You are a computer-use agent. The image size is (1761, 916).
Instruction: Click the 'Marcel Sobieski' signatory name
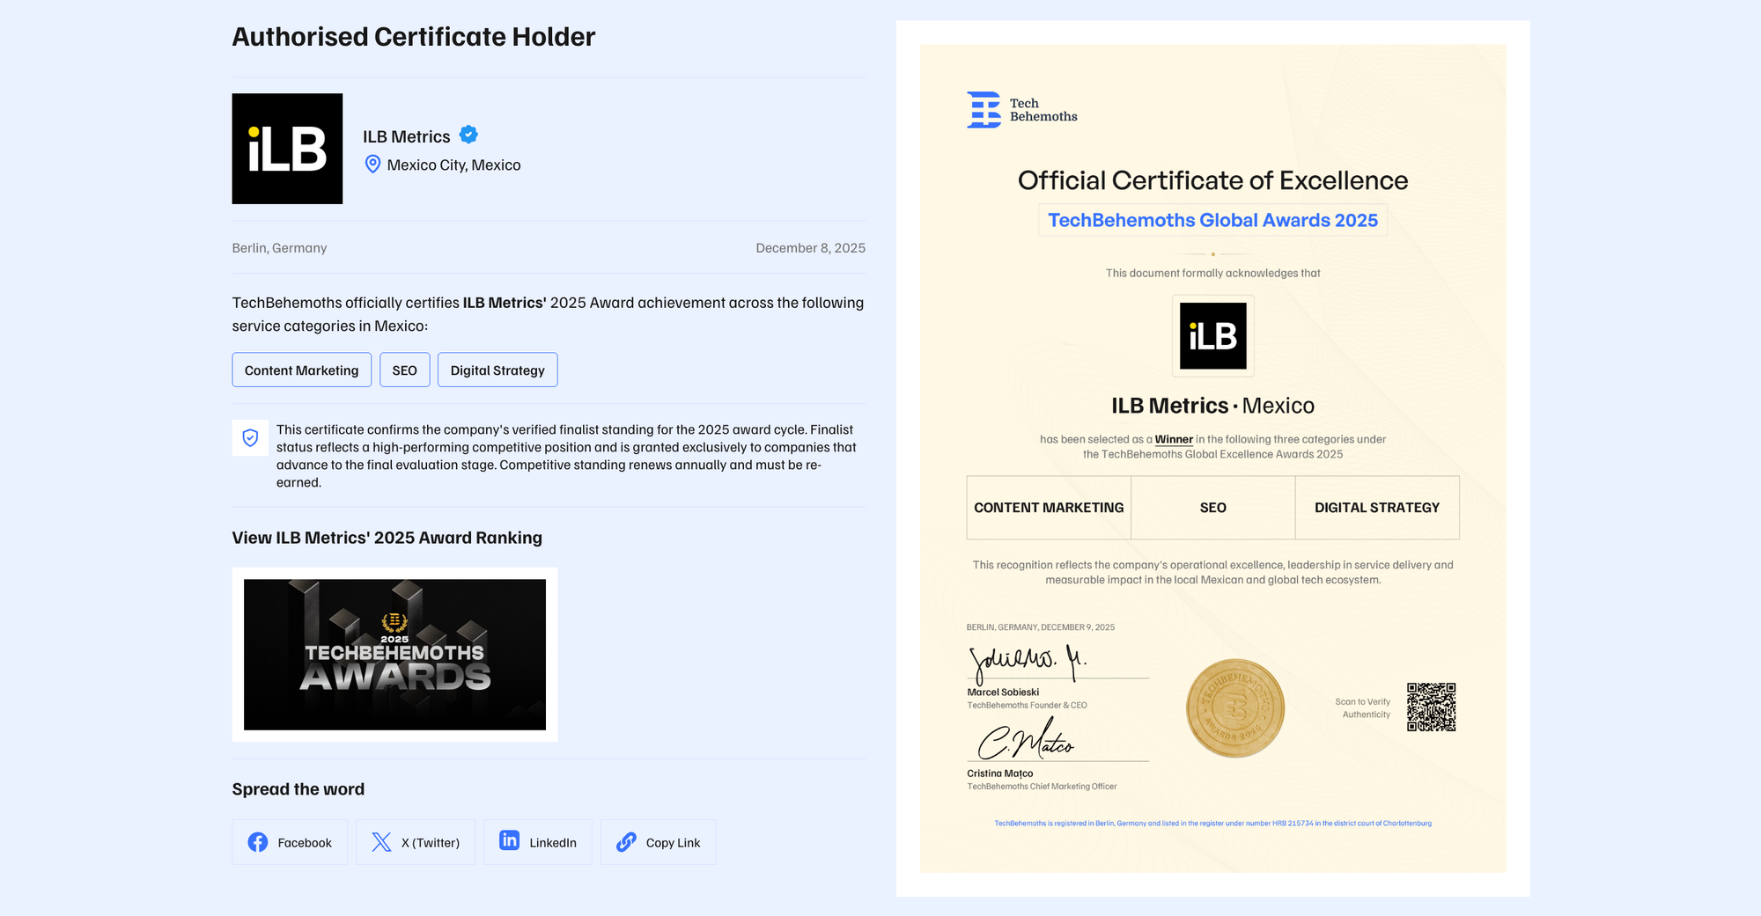pyautogui.click(x=1004, y=692)
